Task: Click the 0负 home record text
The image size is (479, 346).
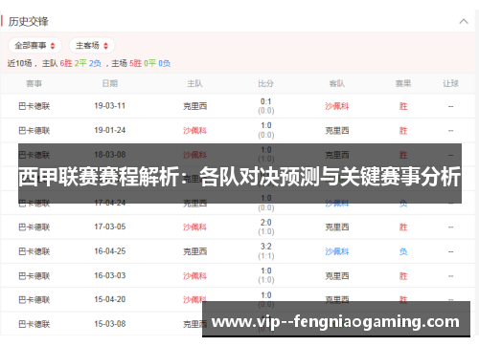Action: (x=165, y=63)
